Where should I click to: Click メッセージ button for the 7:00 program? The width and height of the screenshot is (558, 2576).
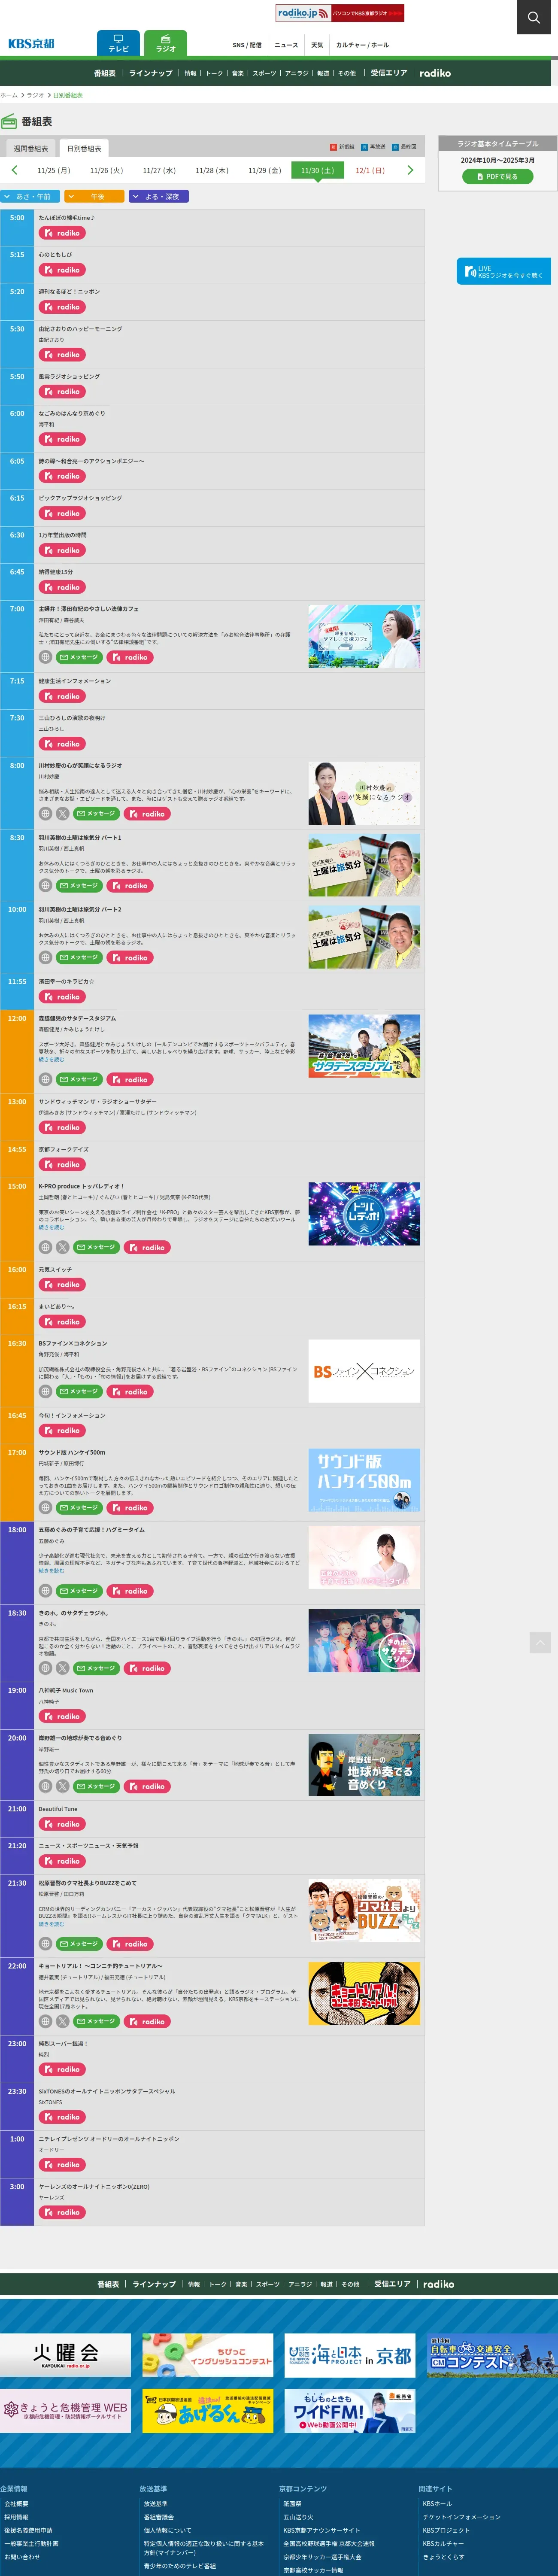coord(79,657)
